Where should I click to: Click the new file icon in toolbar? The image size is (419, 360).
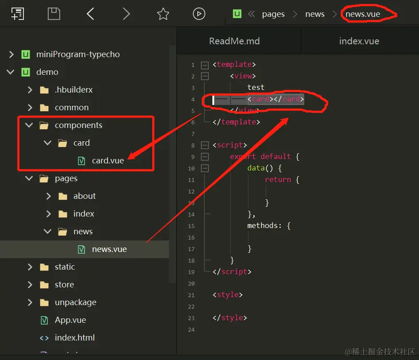tap(18, 14)
